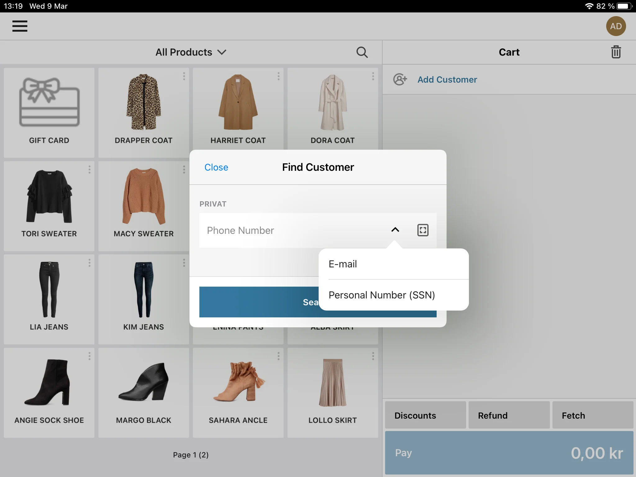
Task: Select the Sahara Ancle boot image
Action: coord(238,382)
